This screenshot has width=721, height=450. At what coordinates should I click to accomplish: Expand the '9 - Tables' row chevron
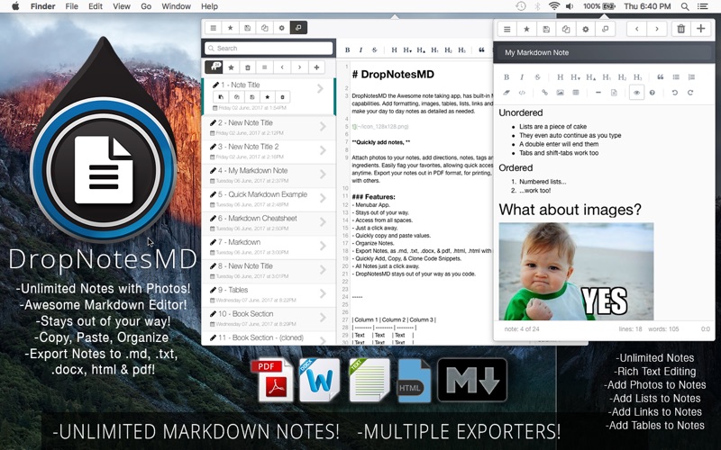tap(323, 293)
